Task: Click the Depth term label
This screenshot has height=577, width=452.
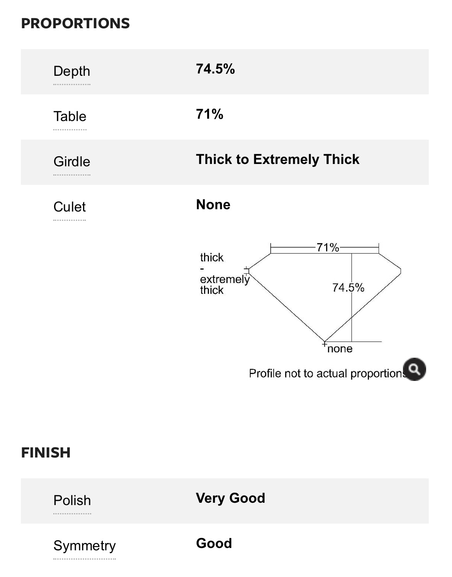Action: point(72,72)
